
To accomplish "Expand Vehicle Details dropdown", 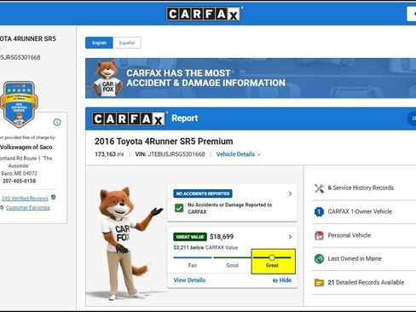I will pyautogui.click(x=238, y=154).
